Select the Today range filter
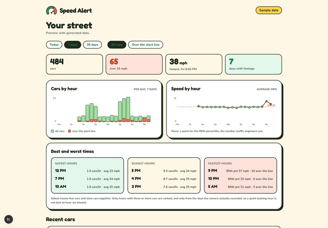The height and width of the screenshot is (228, 328). pyautogui.click(x=54, y=45)
